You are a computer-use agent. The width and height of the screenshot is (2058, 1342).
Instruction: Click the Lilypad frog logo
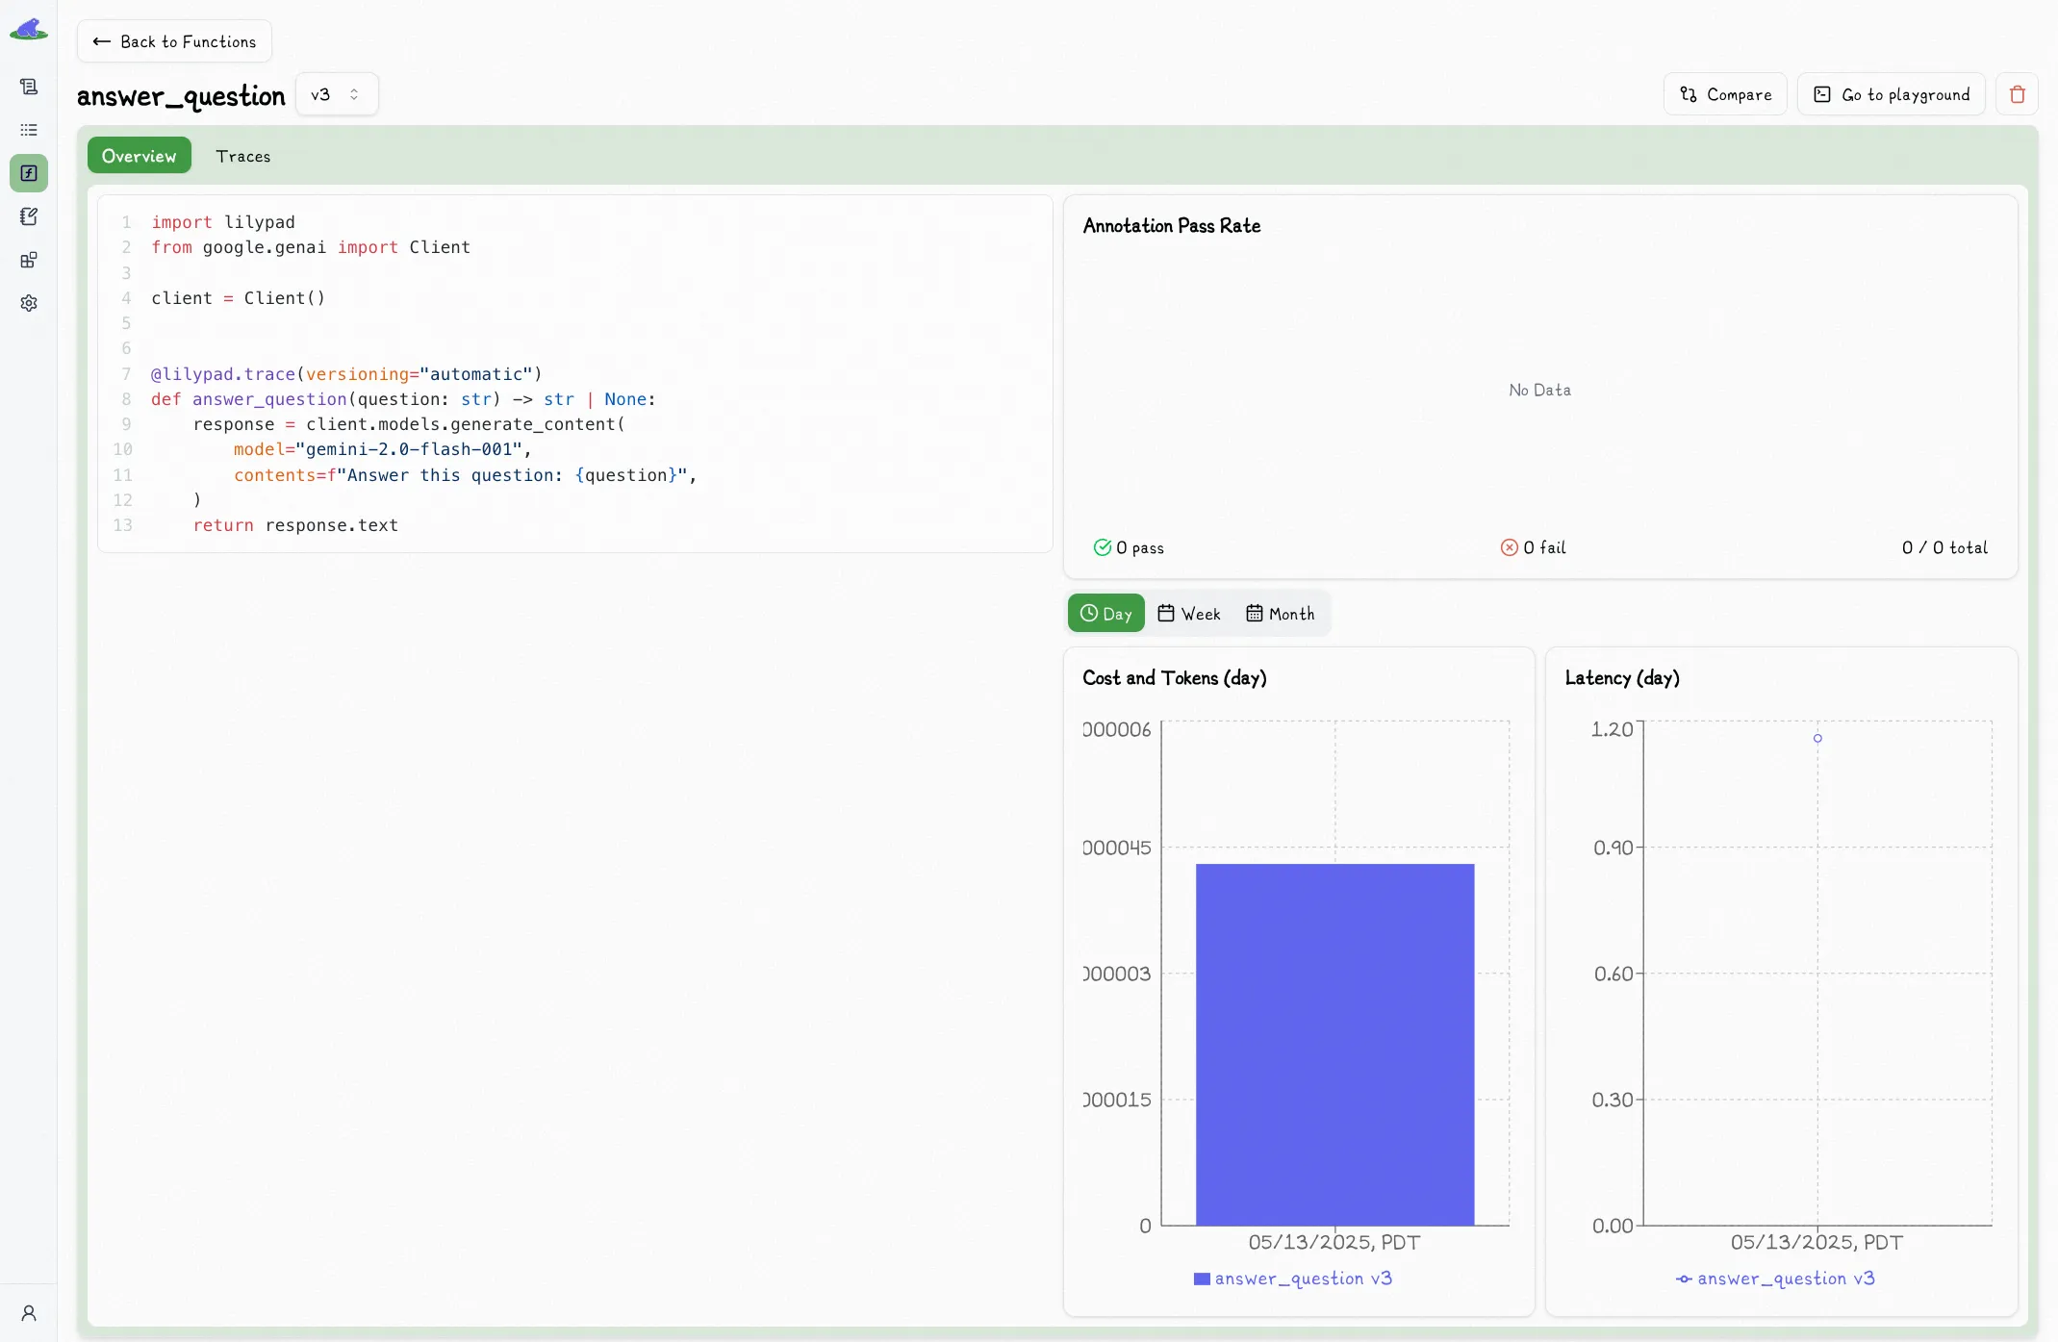(x=29, y=28)
